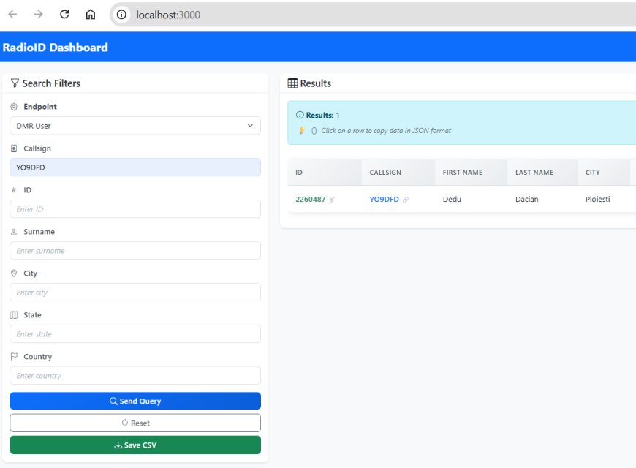Viewport: 636px width, 468px height.
Task: Click the ID value 2260487
Action: [310, 200]
